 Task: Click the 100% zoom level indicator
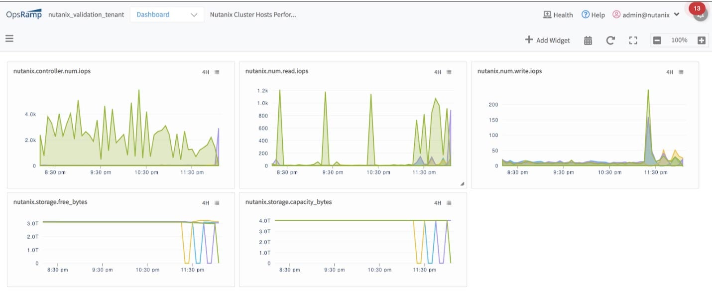(x=680, y=40)
